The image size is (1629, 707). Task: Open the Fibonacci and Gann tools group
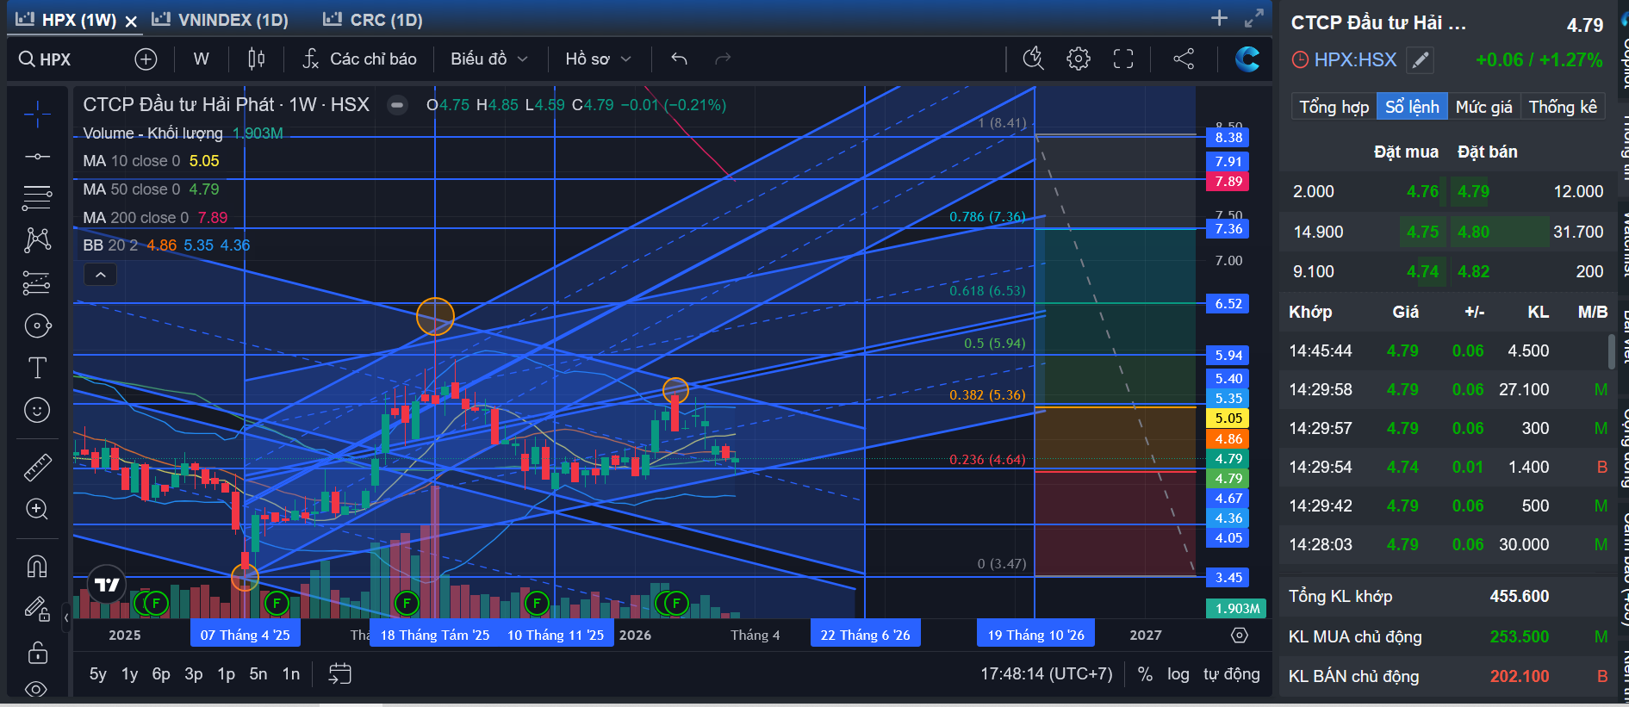[x=37, y=198]
